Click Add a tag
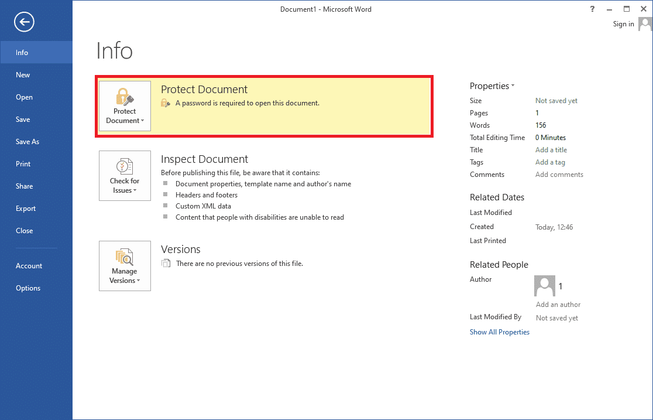This screenshot has height=420, width=653. [x=550, y=162]
